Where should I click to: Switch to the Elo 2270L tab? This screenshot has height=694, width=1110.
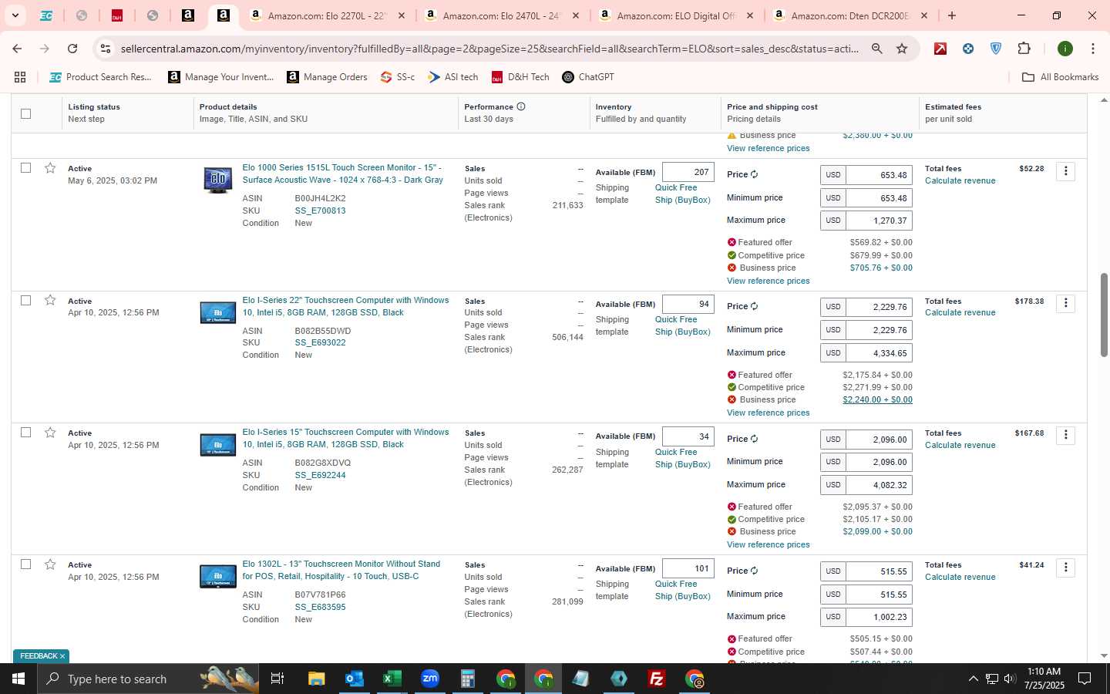[327, 15]
